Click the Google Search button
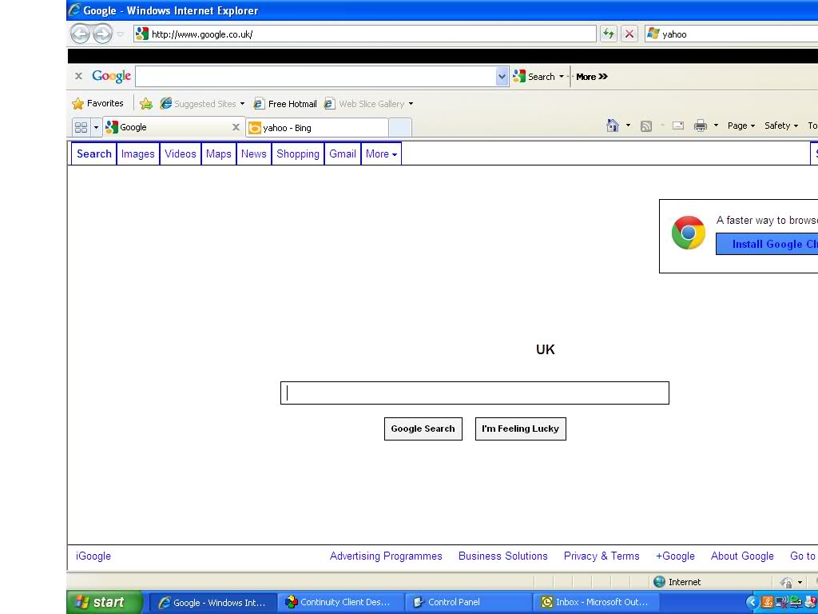This screenshot has width=818, height=614. [x=423, y=429]
